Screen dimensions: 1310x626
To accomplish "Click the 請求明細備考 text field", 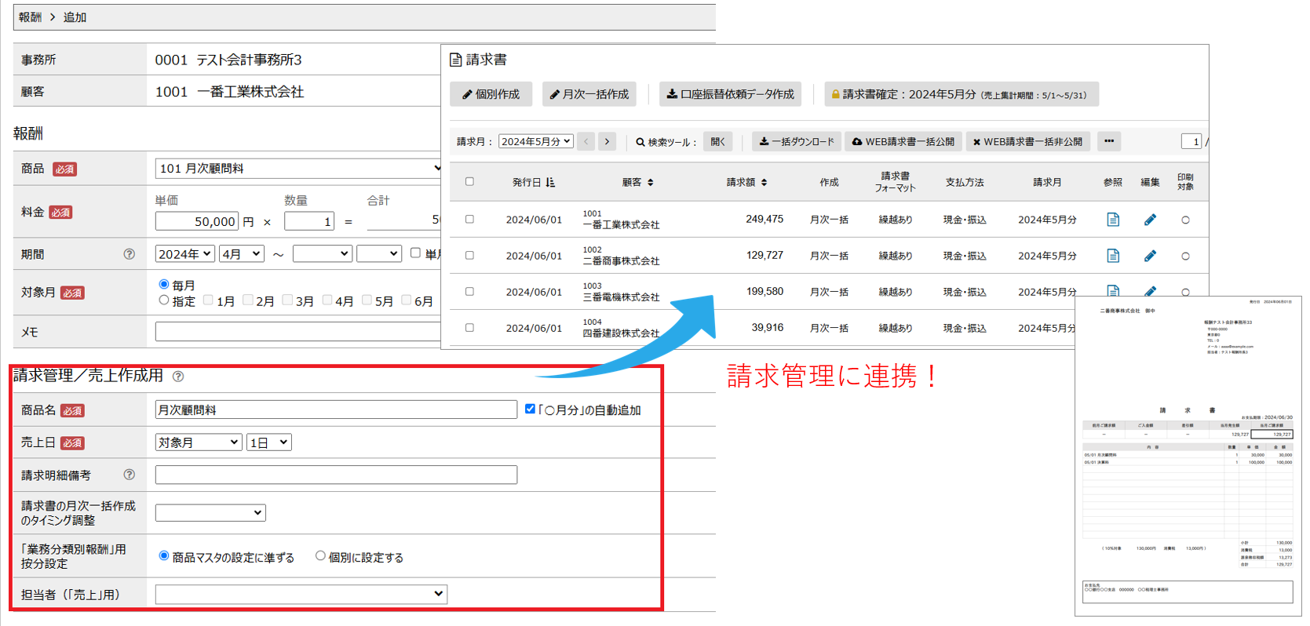I will click(x=336, y=475).
